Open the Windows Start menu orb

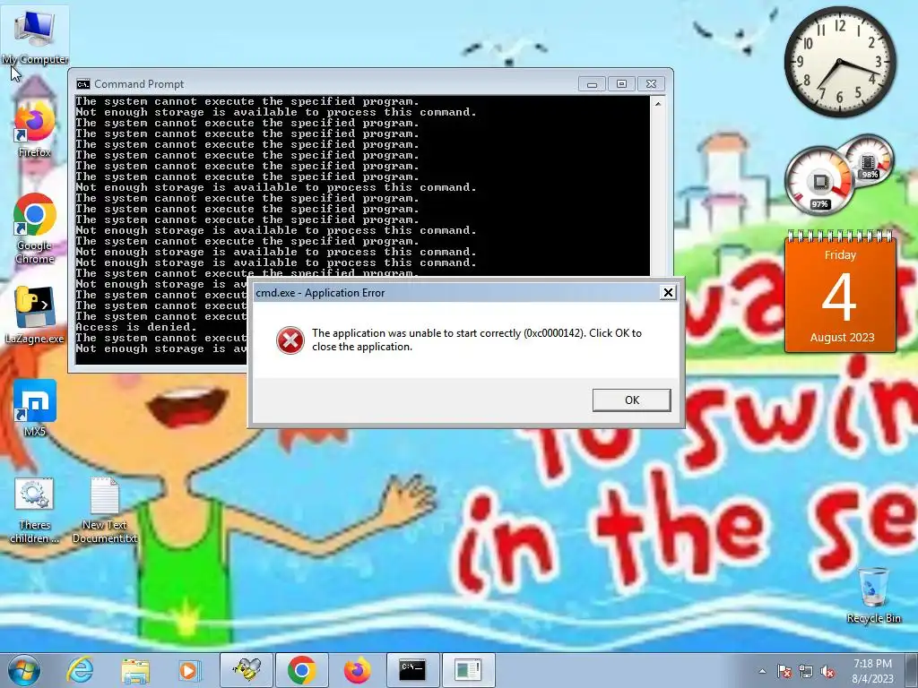pyautogui.click(x=24, y=670)
